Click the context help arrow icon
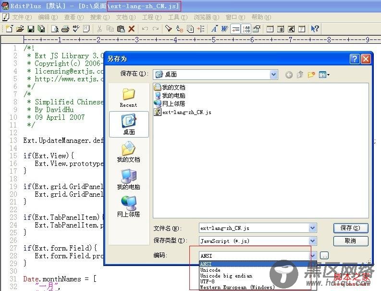 click(315, 29)
